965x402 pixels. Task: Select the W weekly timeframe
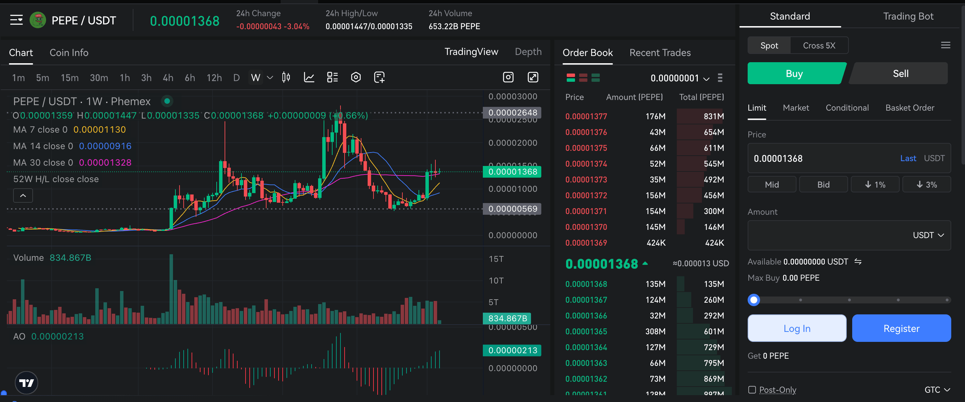click(256, 78)
